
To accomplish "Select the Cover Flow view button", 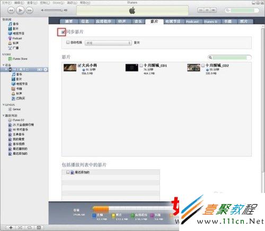I will tap(214, 10).
